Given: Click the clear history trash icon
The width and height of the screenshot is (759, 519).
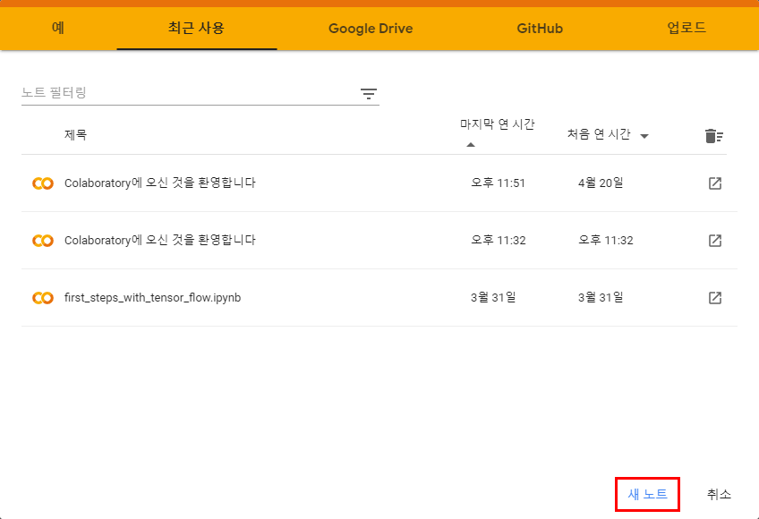Looking at the screenshot, I should 714,136.
